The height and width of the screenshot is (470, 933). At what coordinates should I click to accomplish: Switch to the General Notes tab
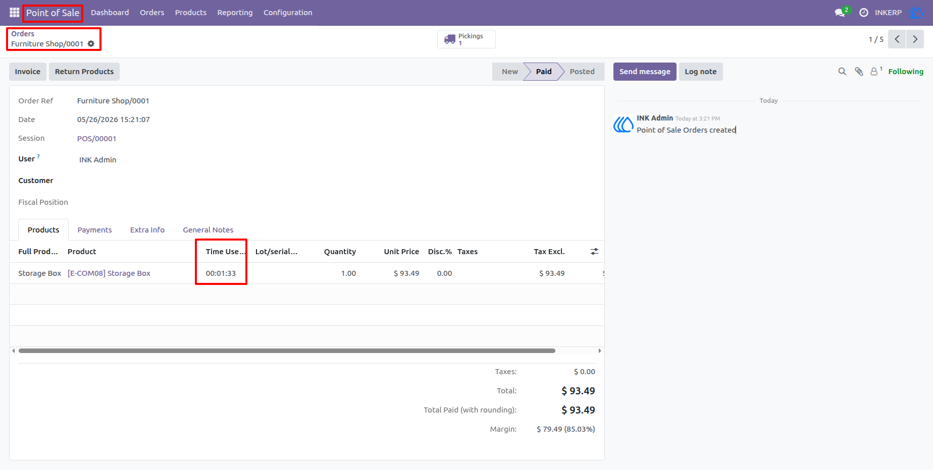coord(208,230)
